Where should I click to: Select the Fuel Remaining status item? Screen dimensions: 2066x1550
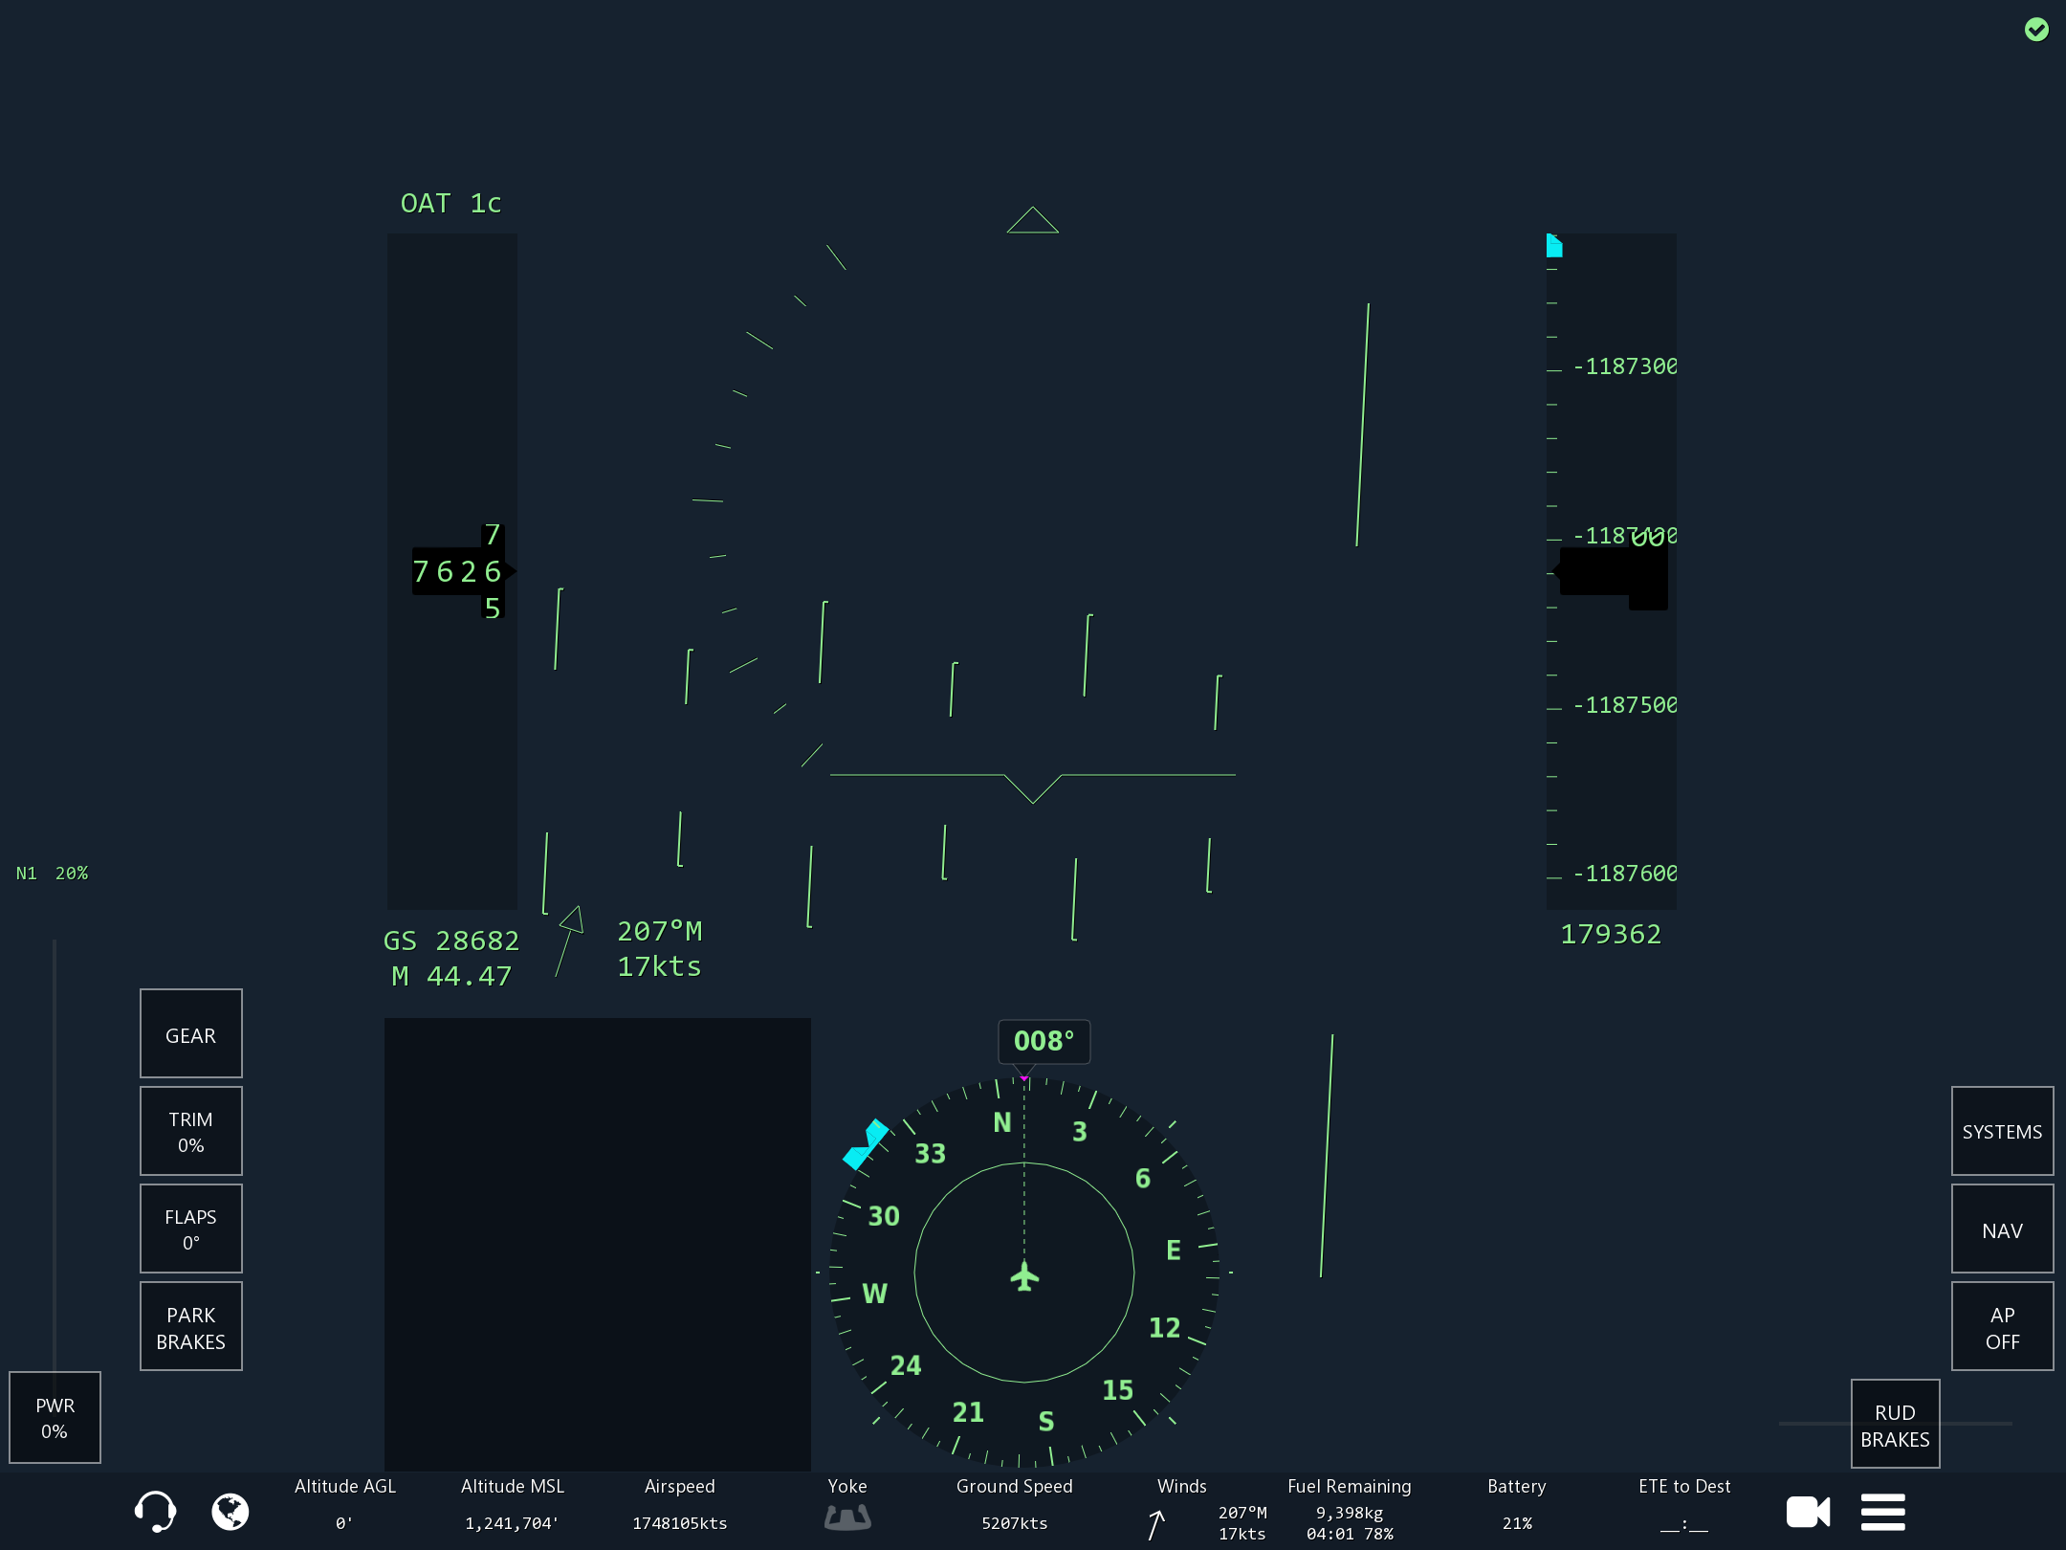1349,1510
